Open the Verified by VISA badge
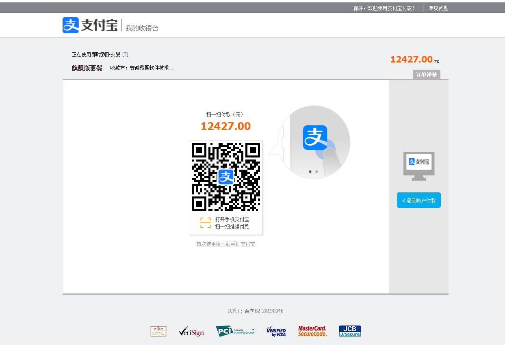The height and width of the screenshot is (345, 505). (x=276, y=331)
